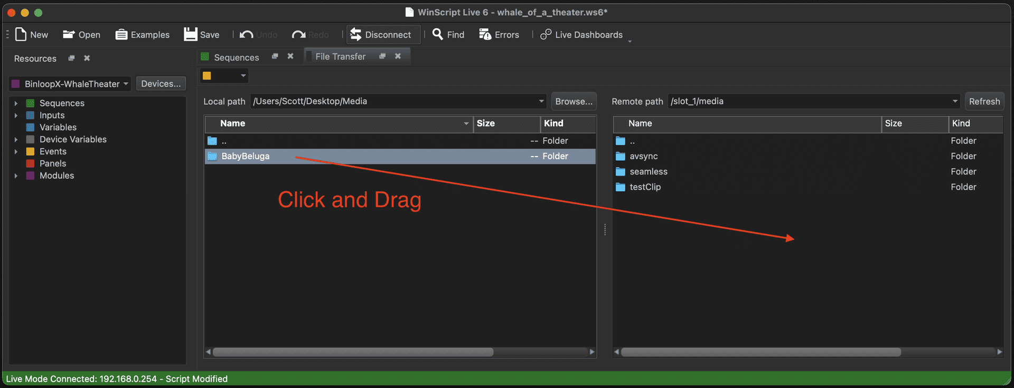
Task: Open a script with the Open icon
Action: [x=69, y=34]
